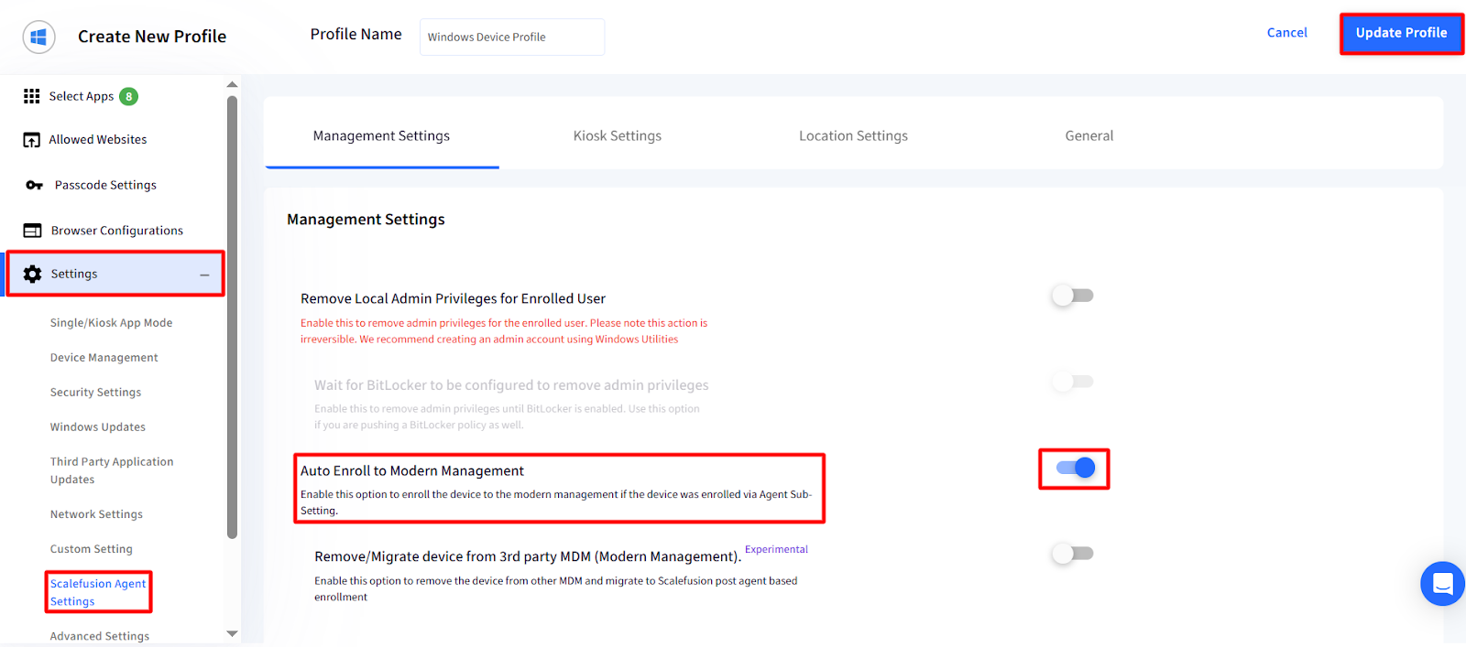Click the red irreversible action warning text
Viewport: 1466px width, 647px height.
coord(504,330)
